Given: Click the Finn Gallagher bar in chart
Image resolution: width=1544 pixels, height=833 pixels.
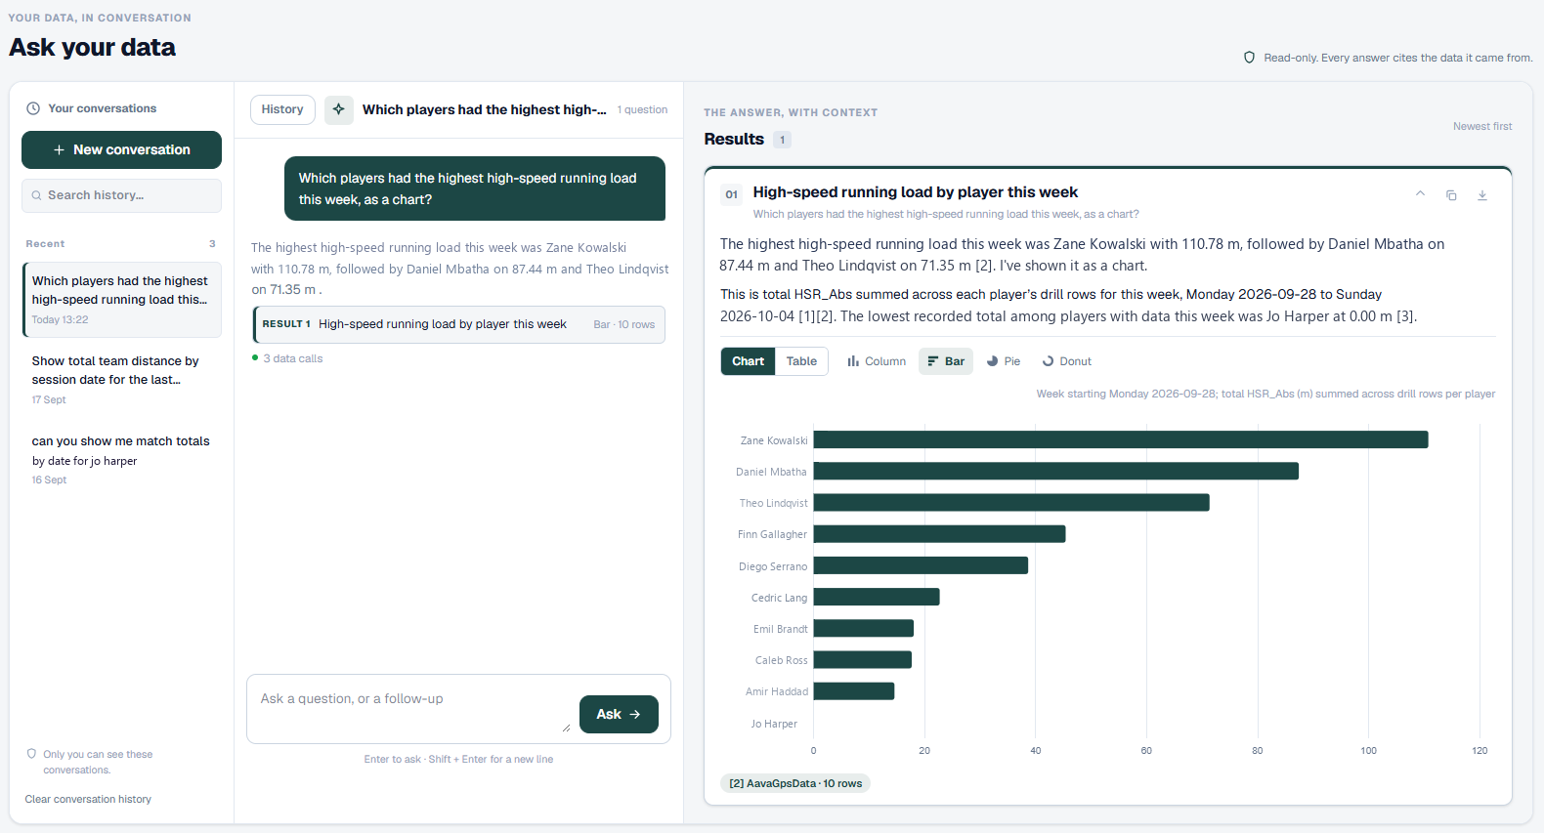Looking at the screenshot, I should (940, 534).
